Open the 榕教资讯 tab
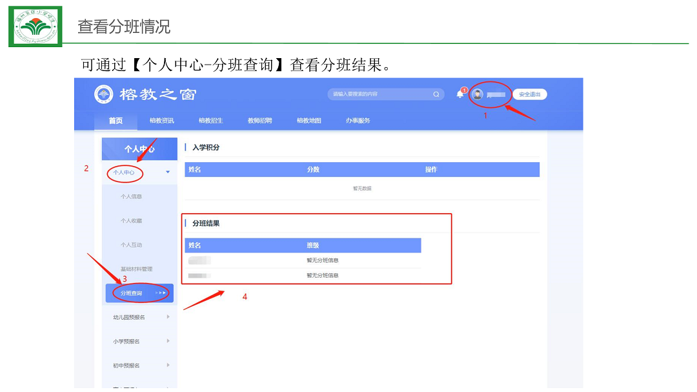 tap(162, 121)
